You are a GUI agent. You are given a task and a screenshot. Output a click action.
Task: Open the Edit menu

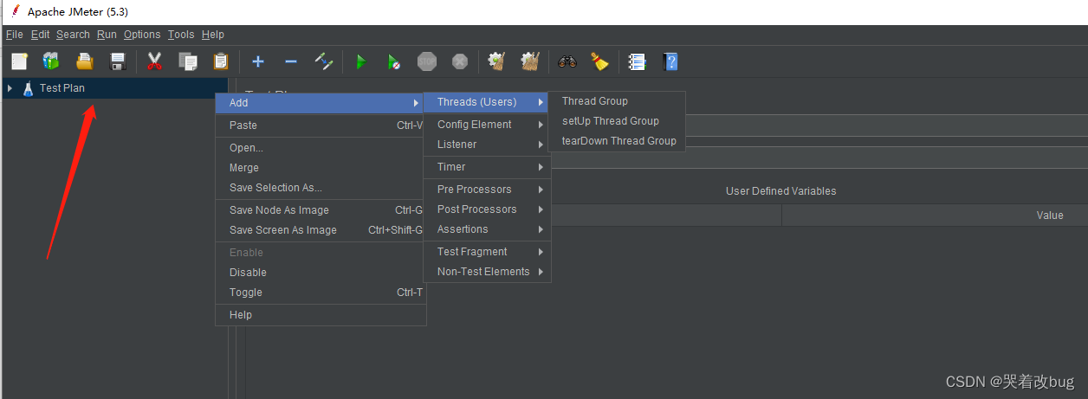(41, 35)
